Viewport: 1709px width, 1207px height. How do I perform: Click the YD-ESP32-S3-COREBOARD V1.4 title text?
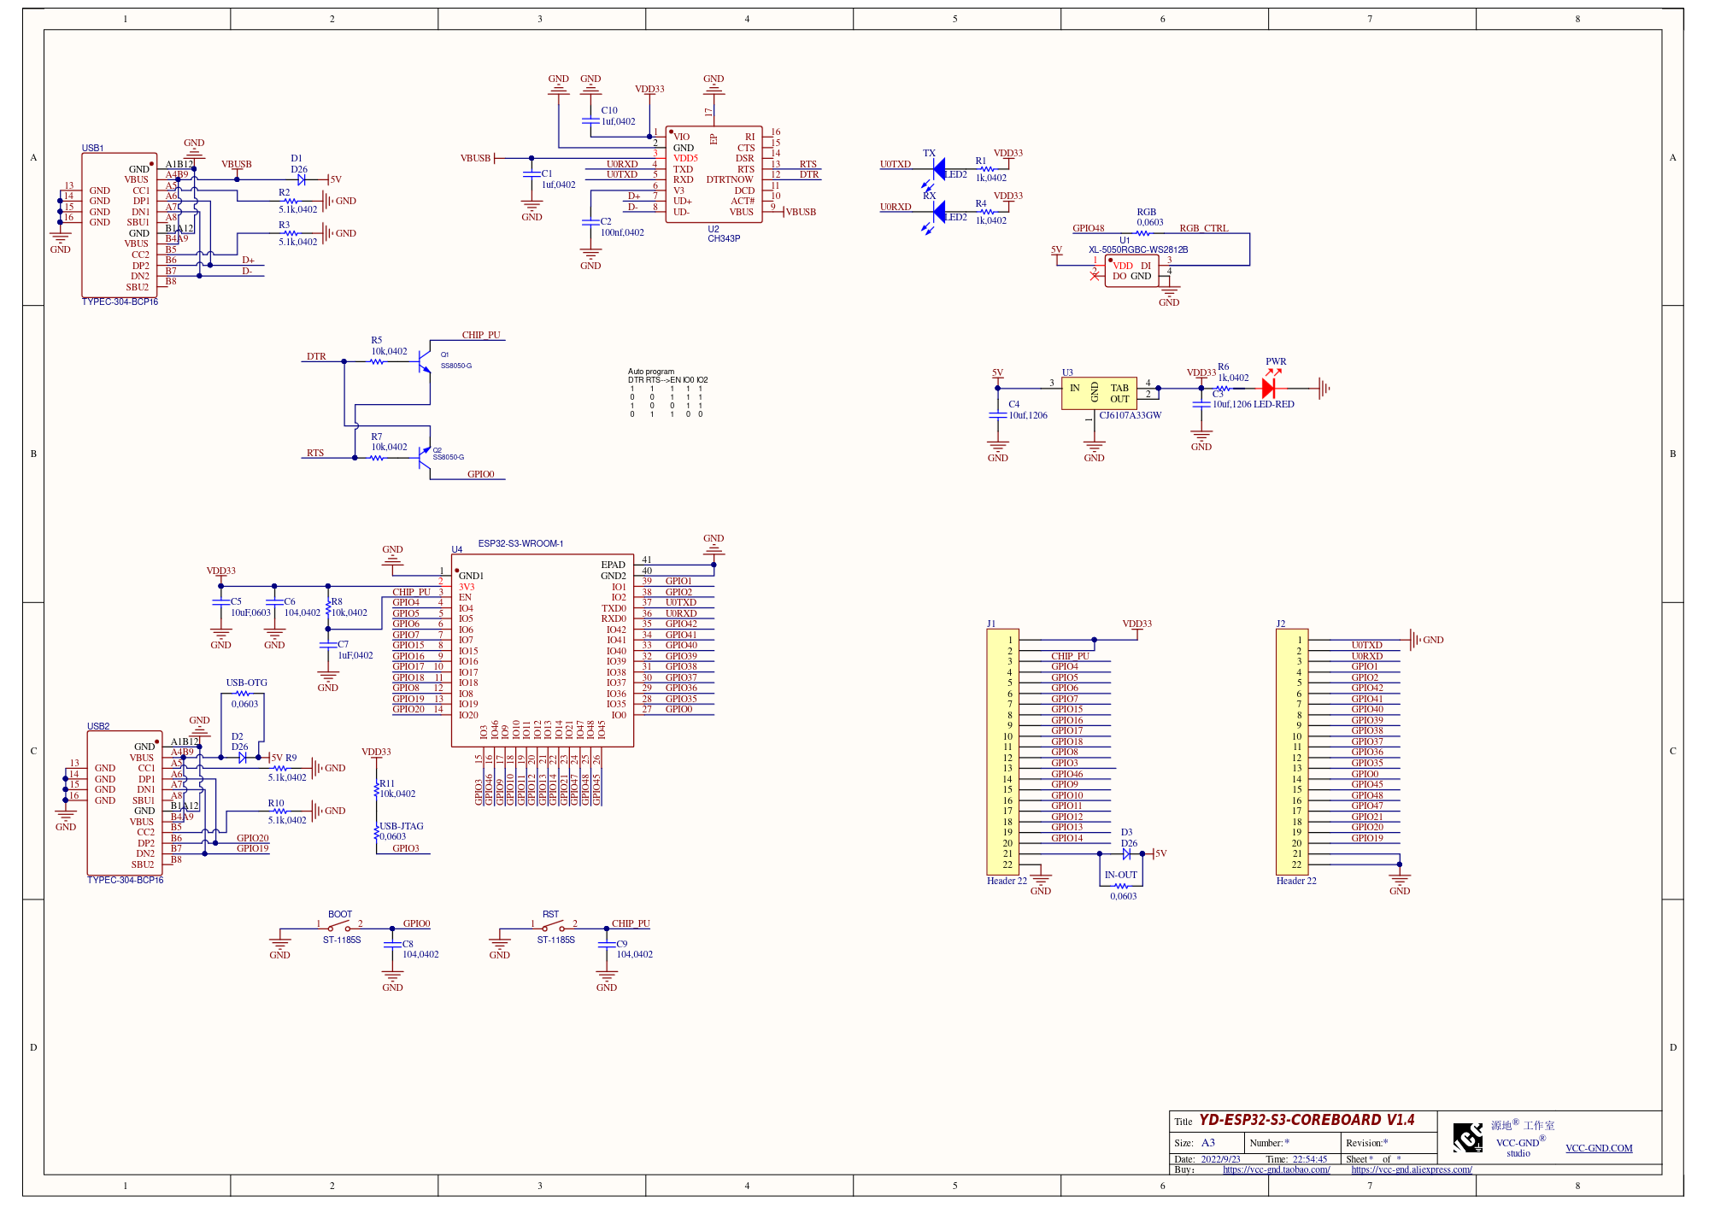(x=1306, y=1120)
